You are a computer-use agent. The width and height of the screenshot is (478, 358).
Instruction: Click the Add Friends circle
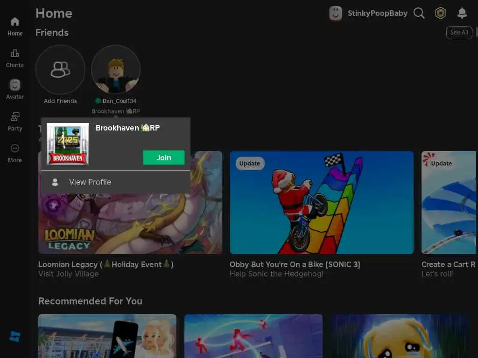[x=60, y=70]
